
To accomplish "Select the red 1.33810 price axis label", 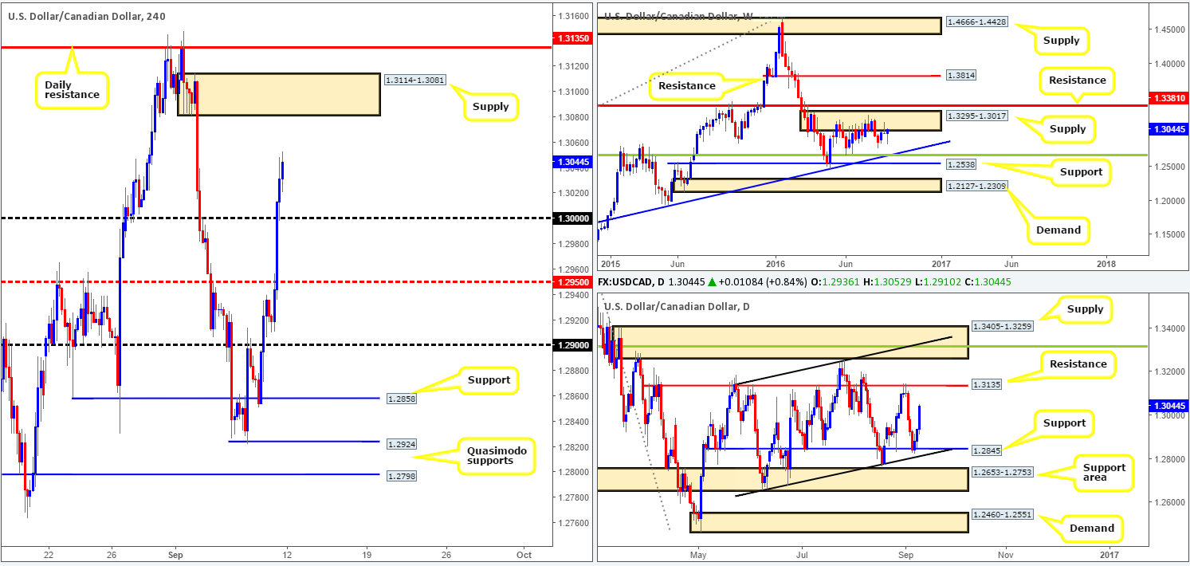I will tap(1168, 100).
